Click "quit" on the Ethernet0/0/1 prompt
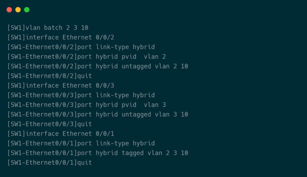Viewport: 307px width, 177px height. click(x=85, y=163)
